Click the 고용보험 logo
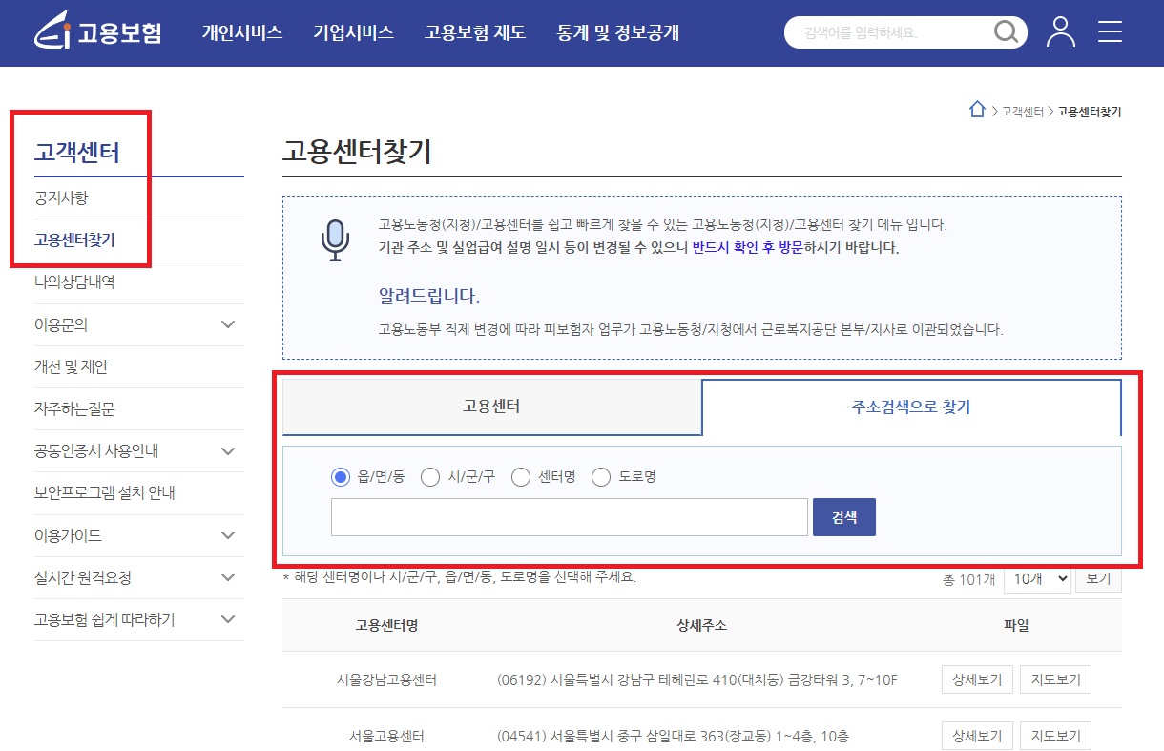 click(x=97, y=31)
